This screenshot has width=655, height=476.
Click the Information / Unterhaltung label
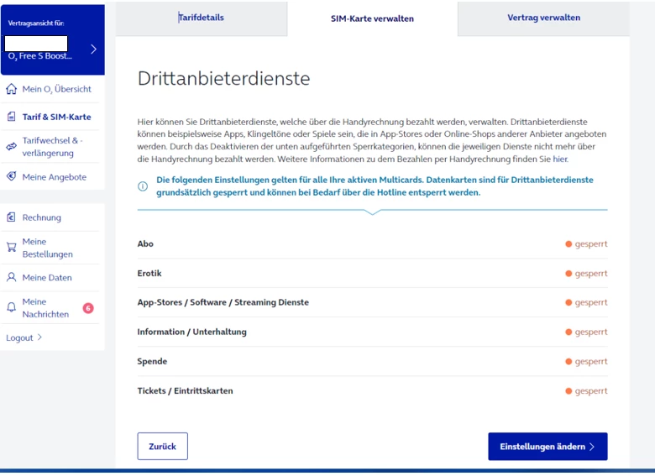point(191,332)
